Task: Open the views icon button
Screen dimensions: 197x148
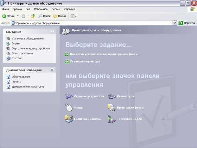Action: 72,16
